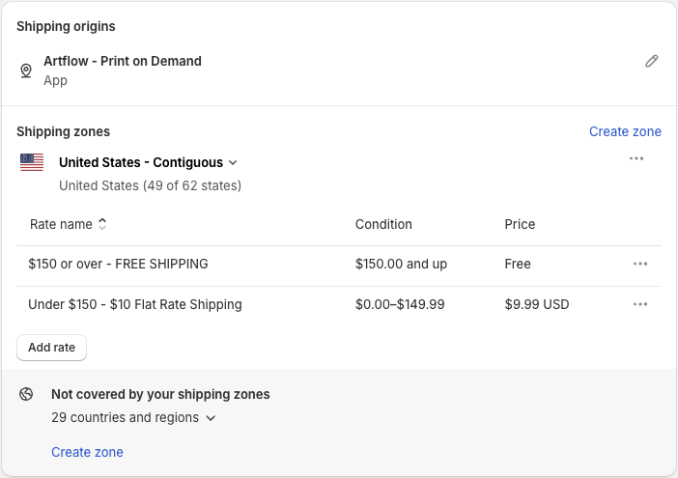Select the Under $150 - $10 Flat Rate Shipping row
The width and height of the screenshot is (678, 478).
tap(339, 306)
